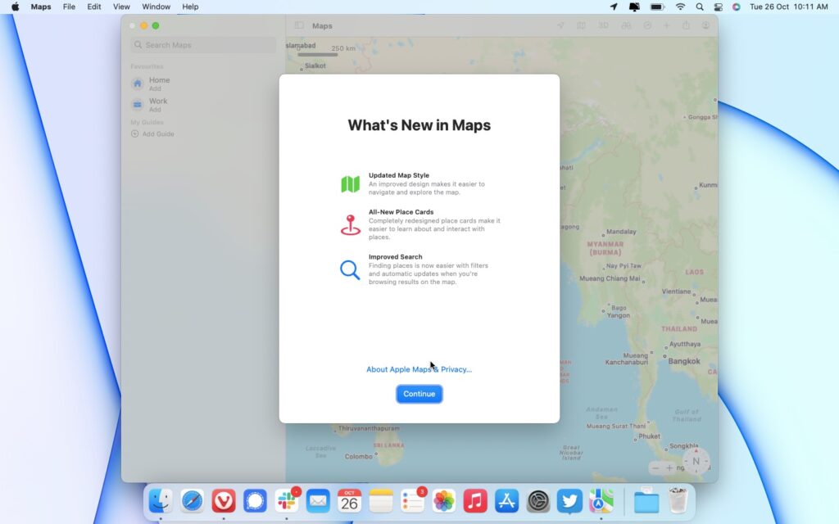Open the map style icon in the toolbar

(x=582, y=25)
